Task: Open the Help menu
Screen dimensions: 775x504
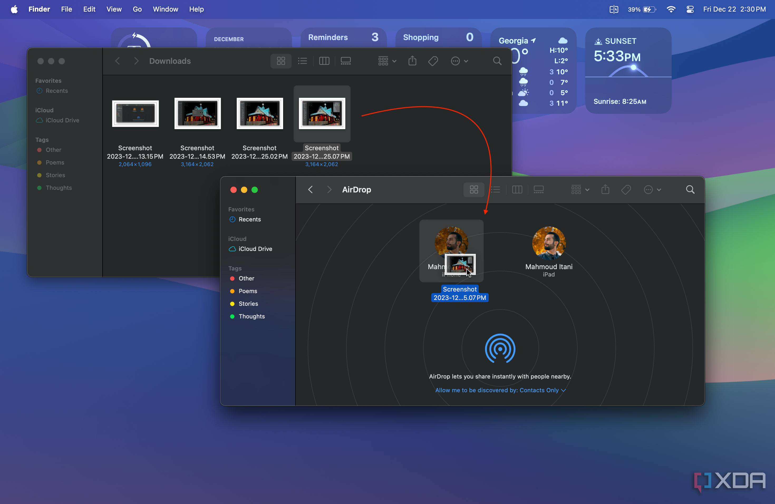Action: pyautogui.click(x=196, y=9)
